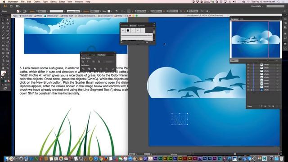This screenshot has width=288, height=162.
Task: Open MISD Library bookmark in browser
Action: pyautogui.click(x=51, y=16)
